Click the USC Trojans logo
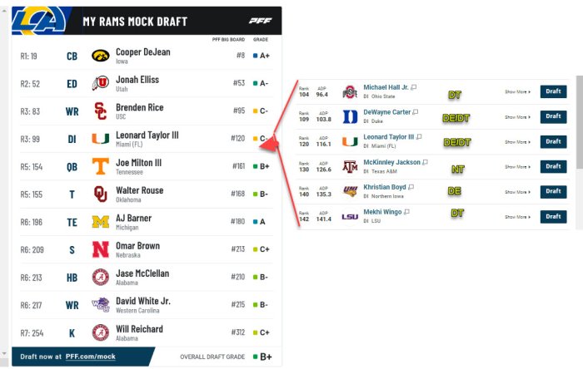 point(101,111)
